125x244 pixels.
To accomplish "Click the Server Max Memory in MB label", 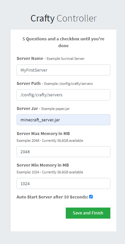I will coord(43,134).
